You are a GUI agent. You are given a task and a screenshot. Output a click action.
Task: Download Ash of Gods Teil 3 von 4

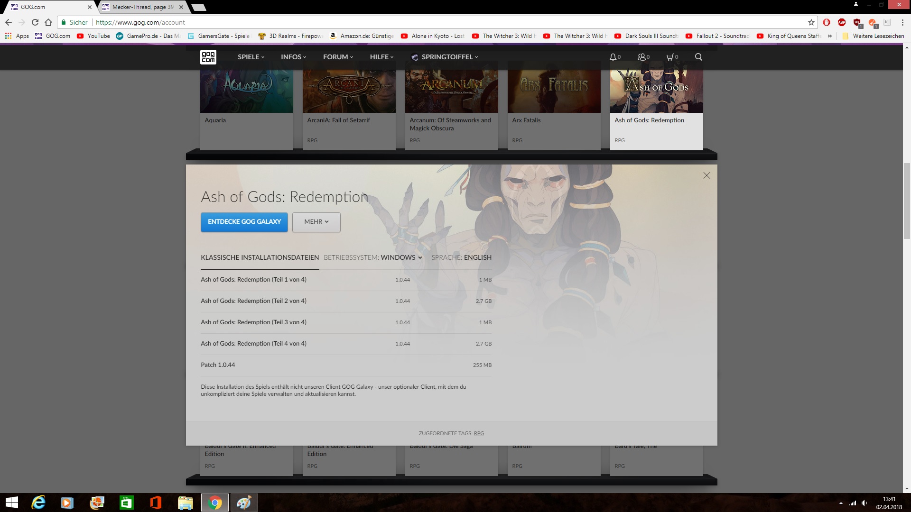point(346,322)
